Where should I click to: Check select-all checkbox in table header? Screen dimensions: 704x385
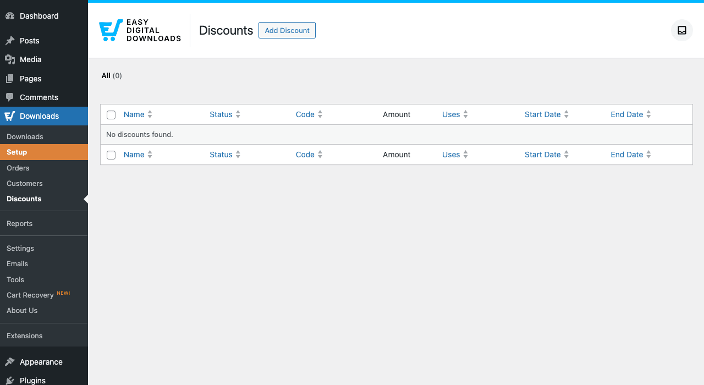click(x=111, y=115)
